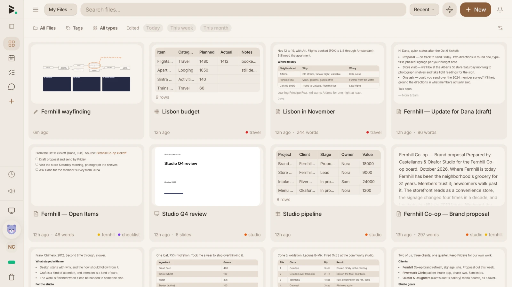Image resolution: width=512 pixels, height=287 pixels.
Task: Open the Tags filter
Action: point(74,28)
